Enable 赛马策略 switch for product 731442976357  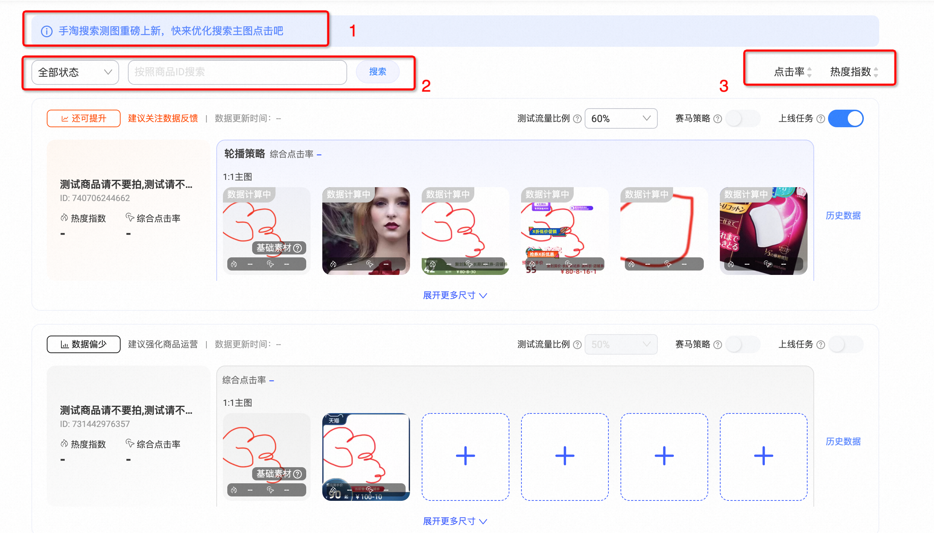(x=743, y=344)
